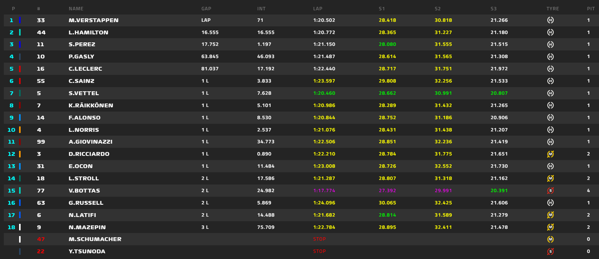The image size is (599, 259).
Task: Open driver M.VERSTAPPEN's name entry
Action: click(x=94, y=20)
